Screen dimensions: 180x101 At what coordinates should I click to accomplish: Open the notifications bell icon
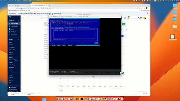128,18
